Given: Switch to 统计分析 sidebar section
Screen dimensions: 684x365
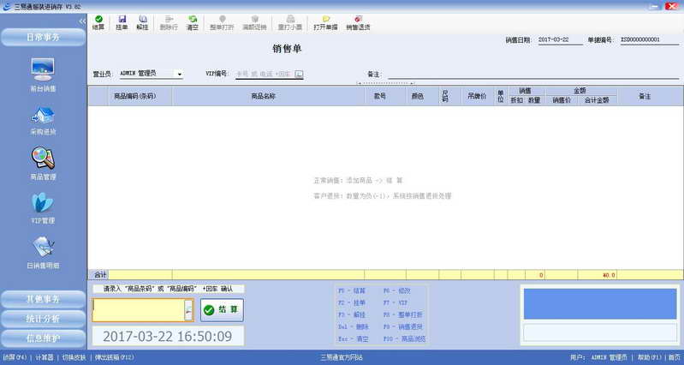Looking at the screenshot, I should [43, 319].
